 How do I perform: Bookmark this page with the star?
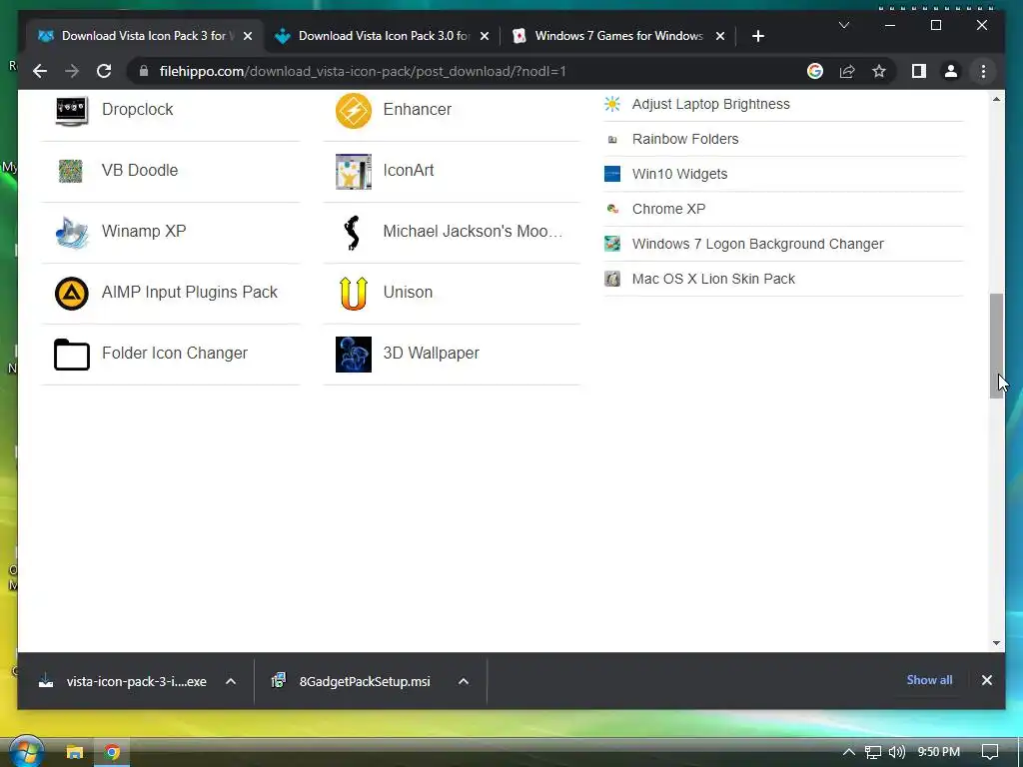[879, 71]
